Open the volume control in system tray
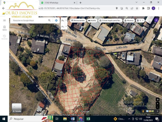The height and width of the screenshot is (122, 162). 141,119
